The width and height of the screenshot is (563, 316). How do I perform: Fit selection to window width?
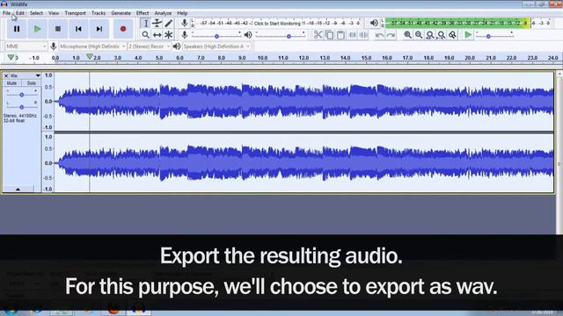click(430, 35)
